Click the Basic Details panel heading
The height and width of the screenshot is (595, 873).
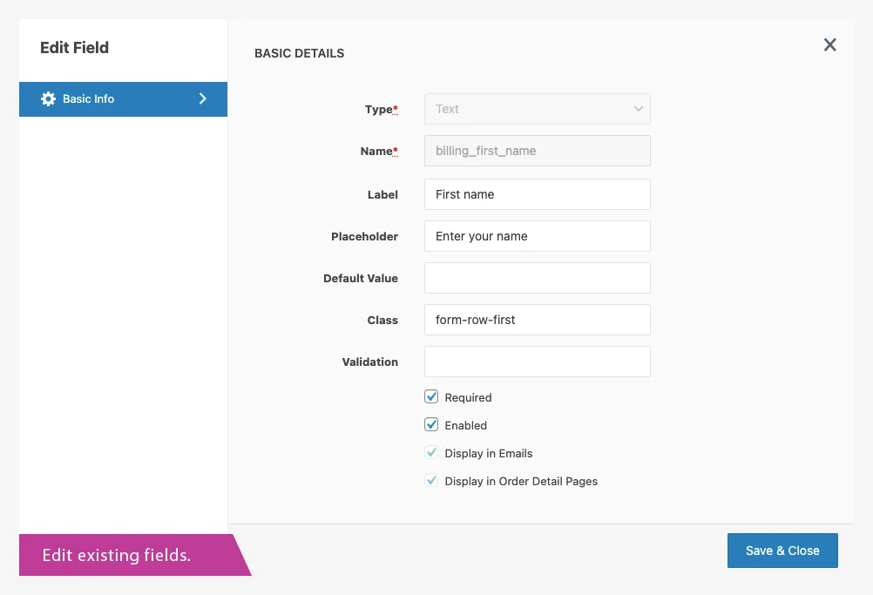point(299,53)
